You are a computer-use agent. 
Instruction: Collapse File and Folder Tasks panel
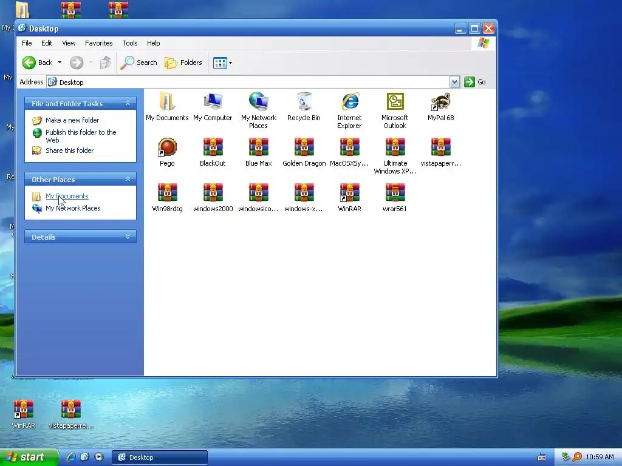[128, 103]
